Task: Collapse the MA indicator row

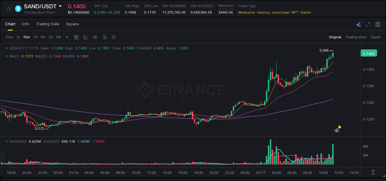Action: (x=6, y=56)
